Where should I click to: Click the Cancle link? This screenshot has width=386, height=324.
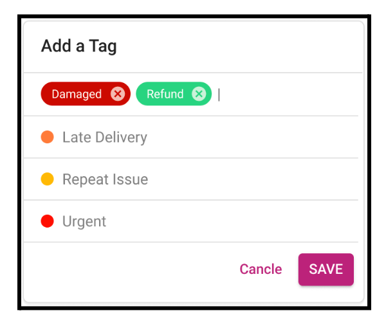click(x=261, y=269)
